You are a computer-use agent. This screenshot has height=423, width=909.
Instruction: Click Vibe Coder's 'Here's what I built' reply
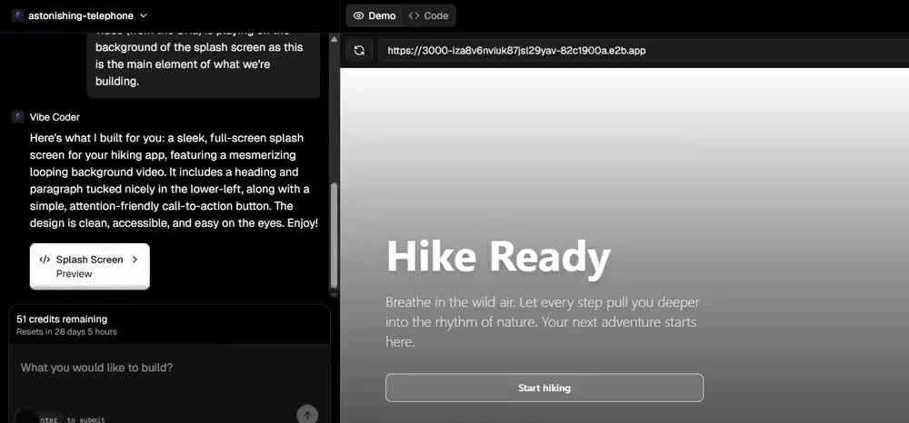pos(174,181)
